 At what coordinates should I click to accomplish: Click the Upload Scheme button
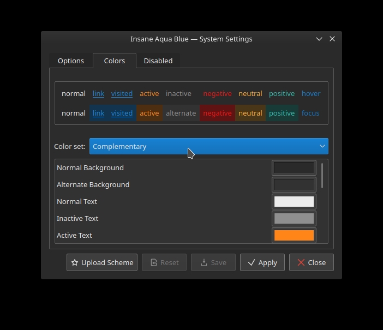point(102,262)
